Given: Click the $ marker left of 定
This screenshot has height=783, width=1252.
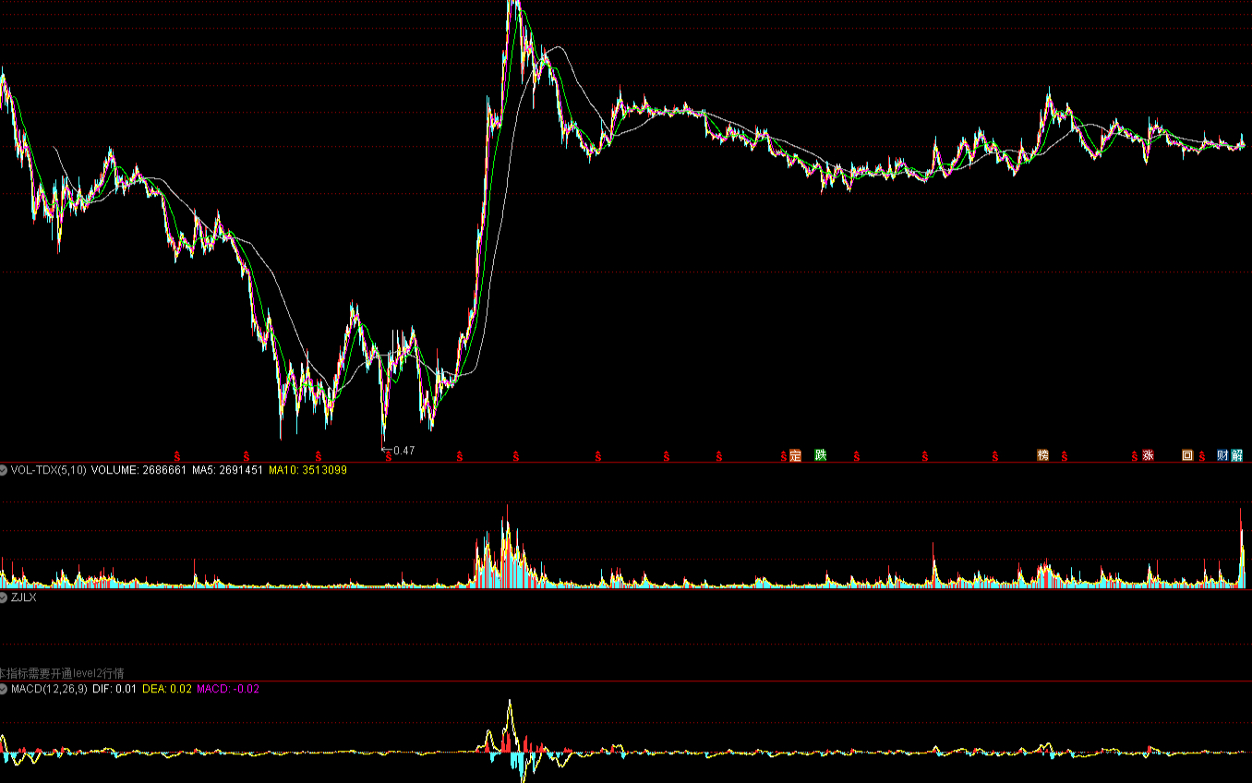Looking at the screenshot, I should pyautogui.click(x=783, y=456).
